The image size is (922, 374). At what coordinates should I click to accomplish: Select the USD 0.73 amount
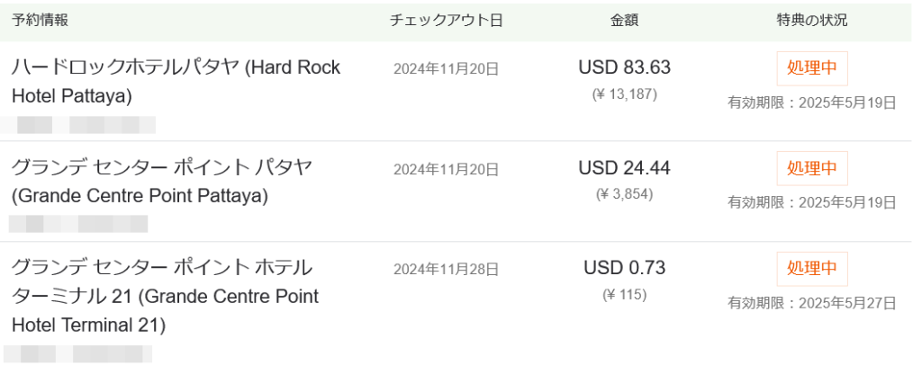[x=624, y=268]
